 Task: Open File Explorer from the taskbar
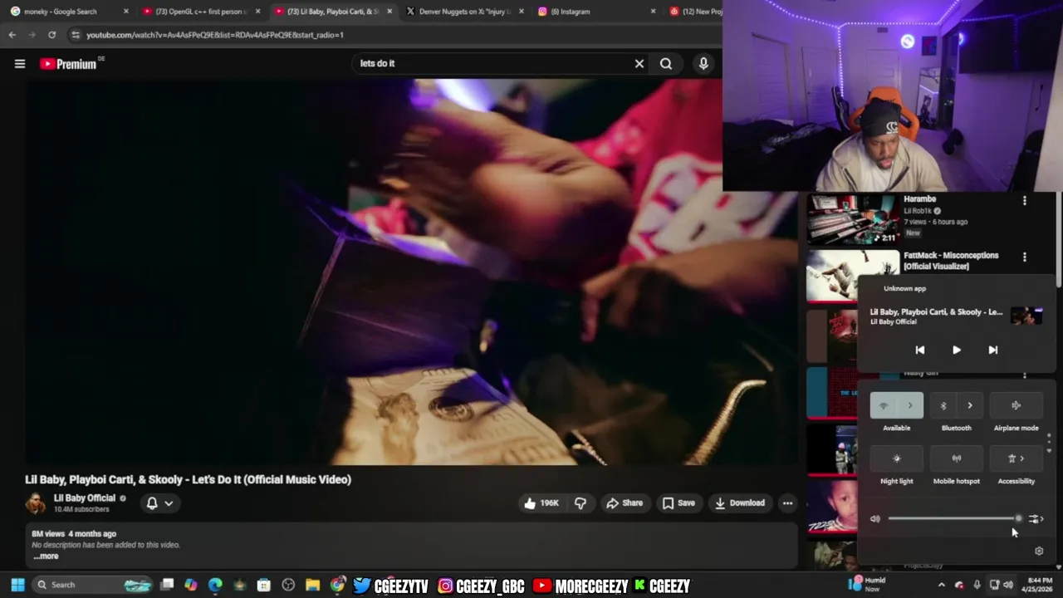tap(312, 585)
